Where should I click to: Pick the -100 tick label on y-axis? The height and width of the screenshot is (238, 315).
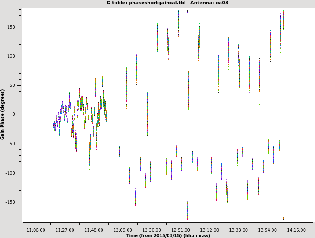[x=14, y=173]
